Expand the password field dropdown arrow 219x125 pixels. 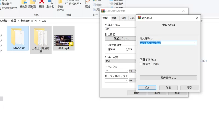pos(195,43)
